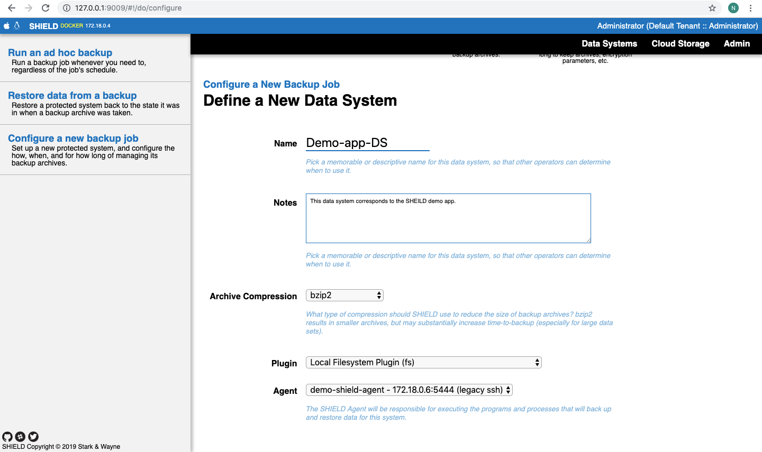Open the GitHub icon link in the footer
Image resolution: width=762 pixels, height=452 pixels.
(x=7, y=437)
